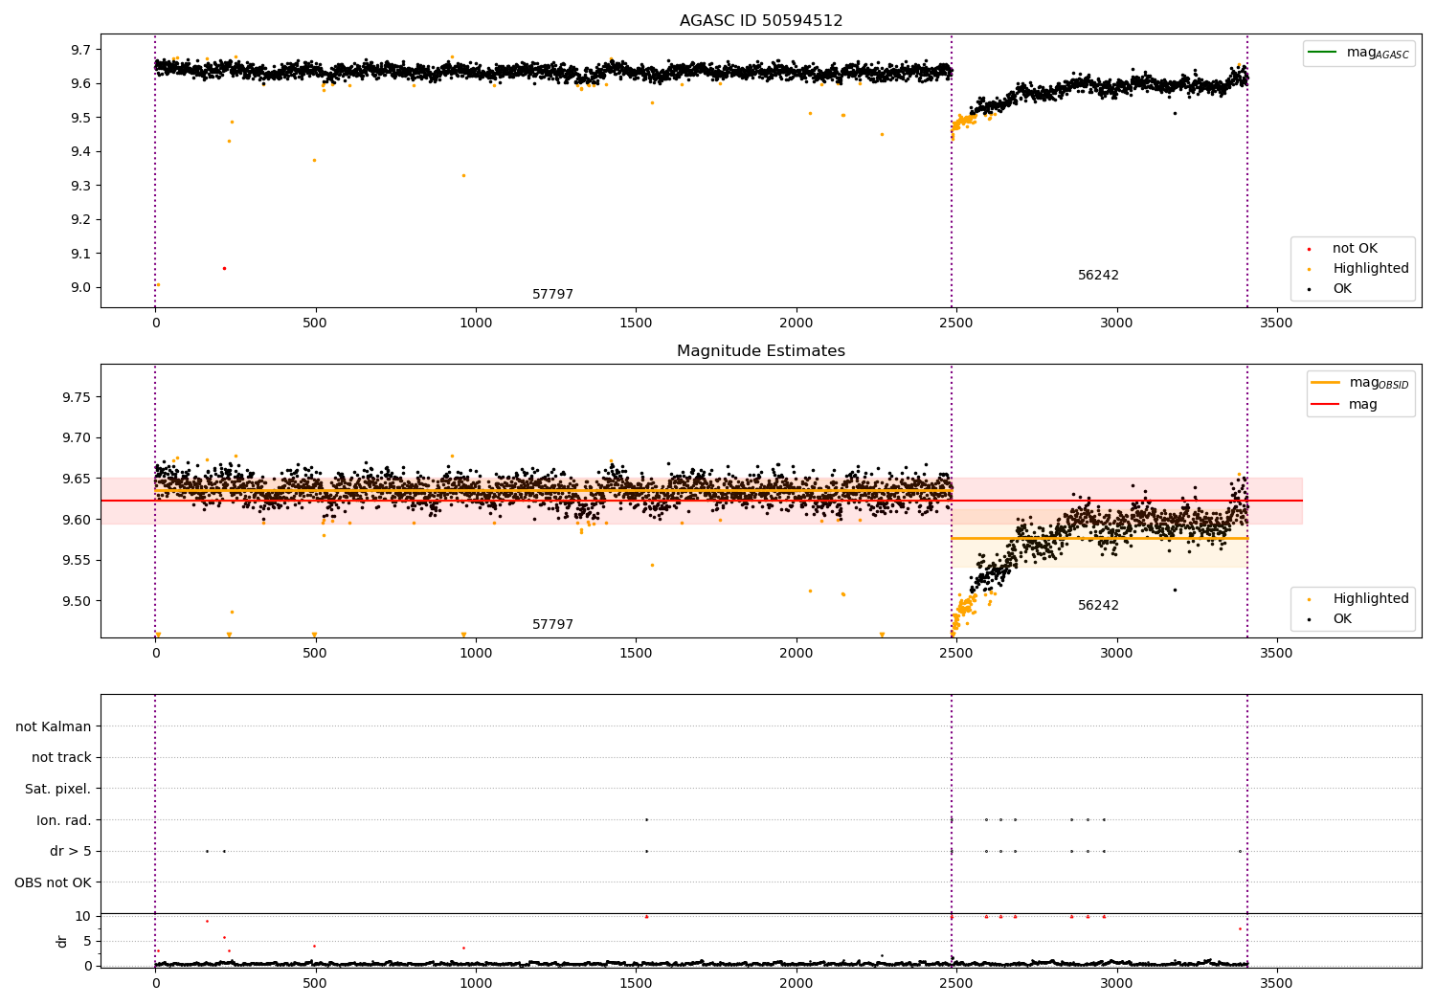Click the '9.50' y-axis tick label
Image resolution: width=1436 pixels, height=1005 pixels.
[x=78, y=602]
